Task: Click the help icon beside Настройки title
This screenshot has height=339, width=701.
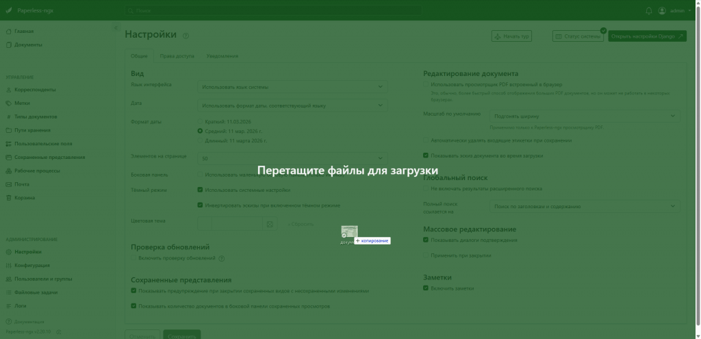Action: click(186, 36)
